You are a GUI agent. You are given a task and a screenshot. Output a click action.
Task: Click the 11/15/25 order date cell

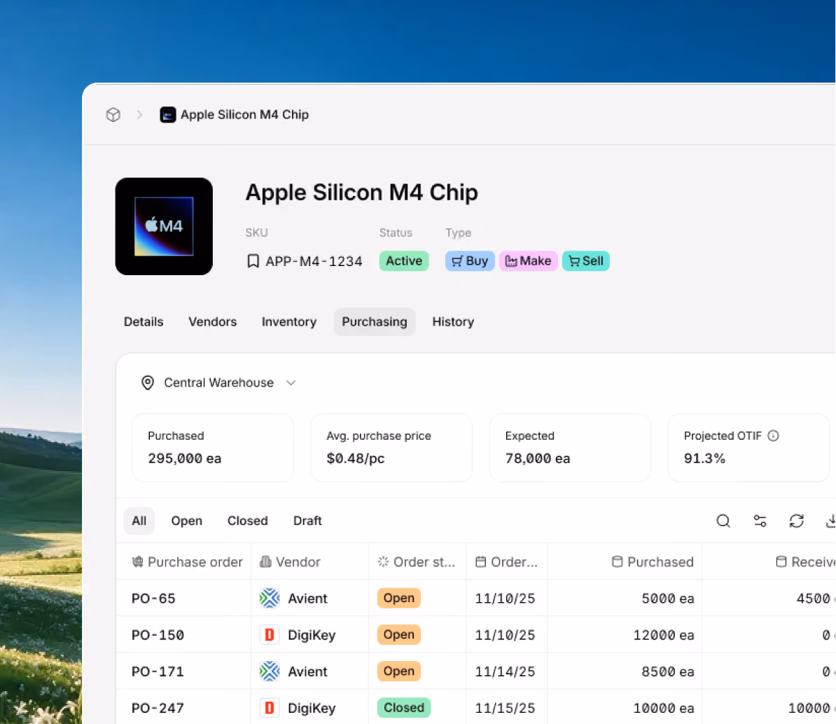pyautogui.click(x=505, y=708)
